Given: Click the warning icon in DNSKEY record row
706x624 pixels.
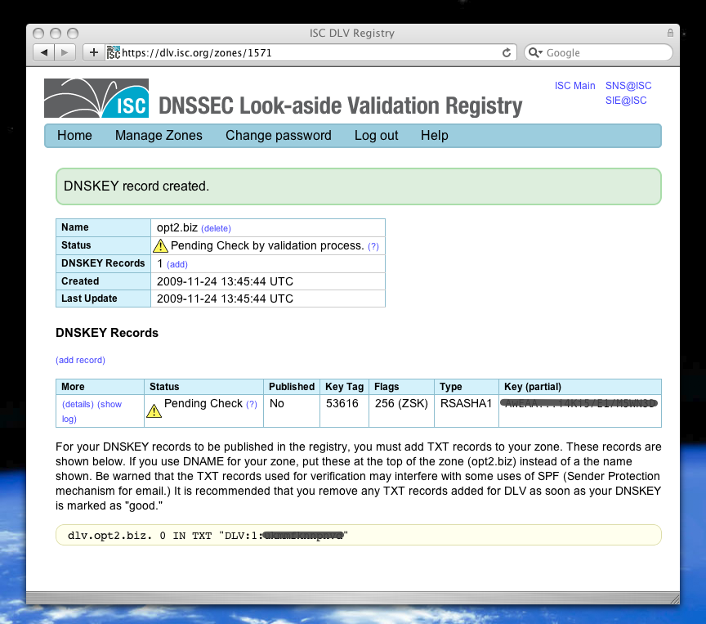Looking at the screenshot, I should click(x=154, y=411).
